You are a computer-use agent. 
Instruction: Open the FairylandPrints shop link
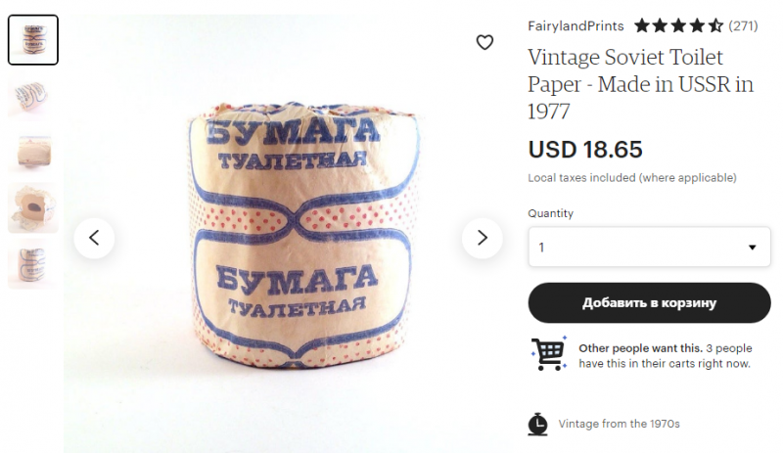click(576, 26)
